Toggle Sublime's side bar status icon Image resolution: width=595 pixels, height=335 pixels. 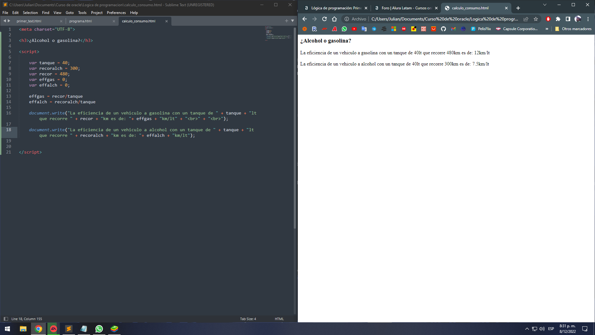point(6,319)
